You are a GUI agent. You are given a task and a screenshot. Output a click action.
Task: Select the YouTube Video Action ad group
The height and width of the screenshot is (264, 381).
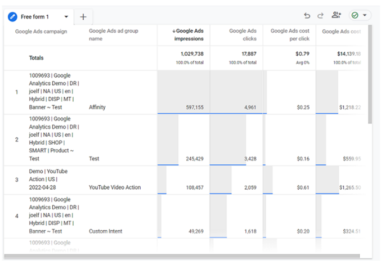click(x=115, y=187)
